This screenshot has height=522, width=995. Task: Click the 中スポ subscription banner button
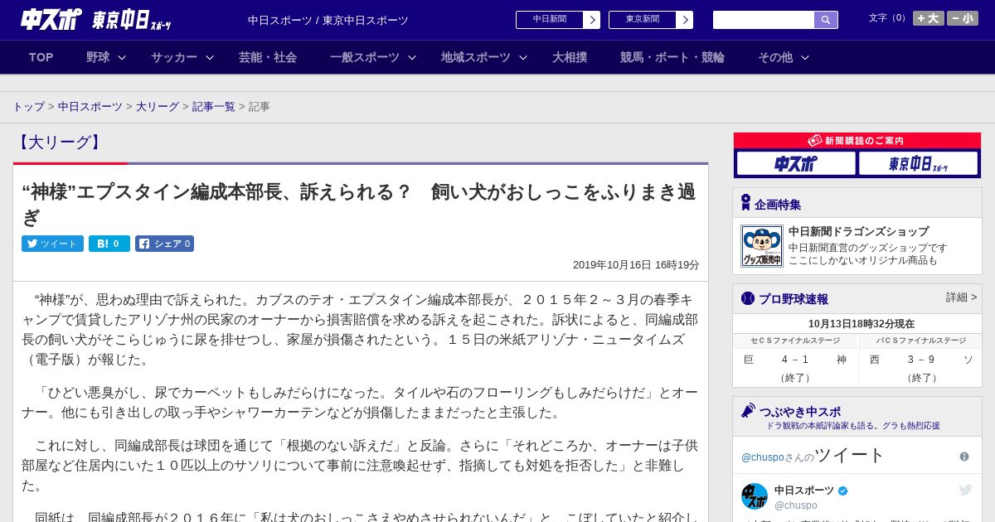click(x=796, y=163)
